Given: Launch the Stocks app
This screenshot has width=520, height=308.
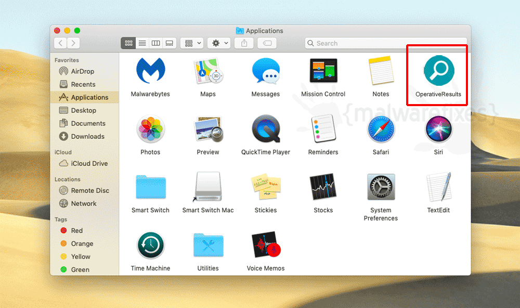Looking at the screenshot, I should click(x=323, y=187).
